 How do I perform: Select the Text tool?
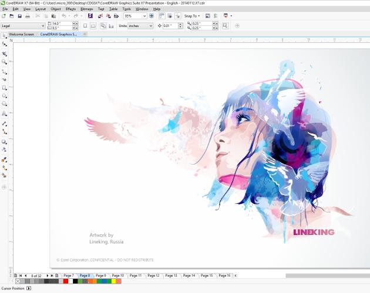pyautogui.click(x=4, y=114)
